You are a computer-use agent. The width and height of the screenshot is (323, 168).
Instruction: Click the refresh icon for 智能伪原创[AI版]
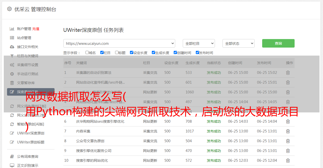(x=12, y=124)
